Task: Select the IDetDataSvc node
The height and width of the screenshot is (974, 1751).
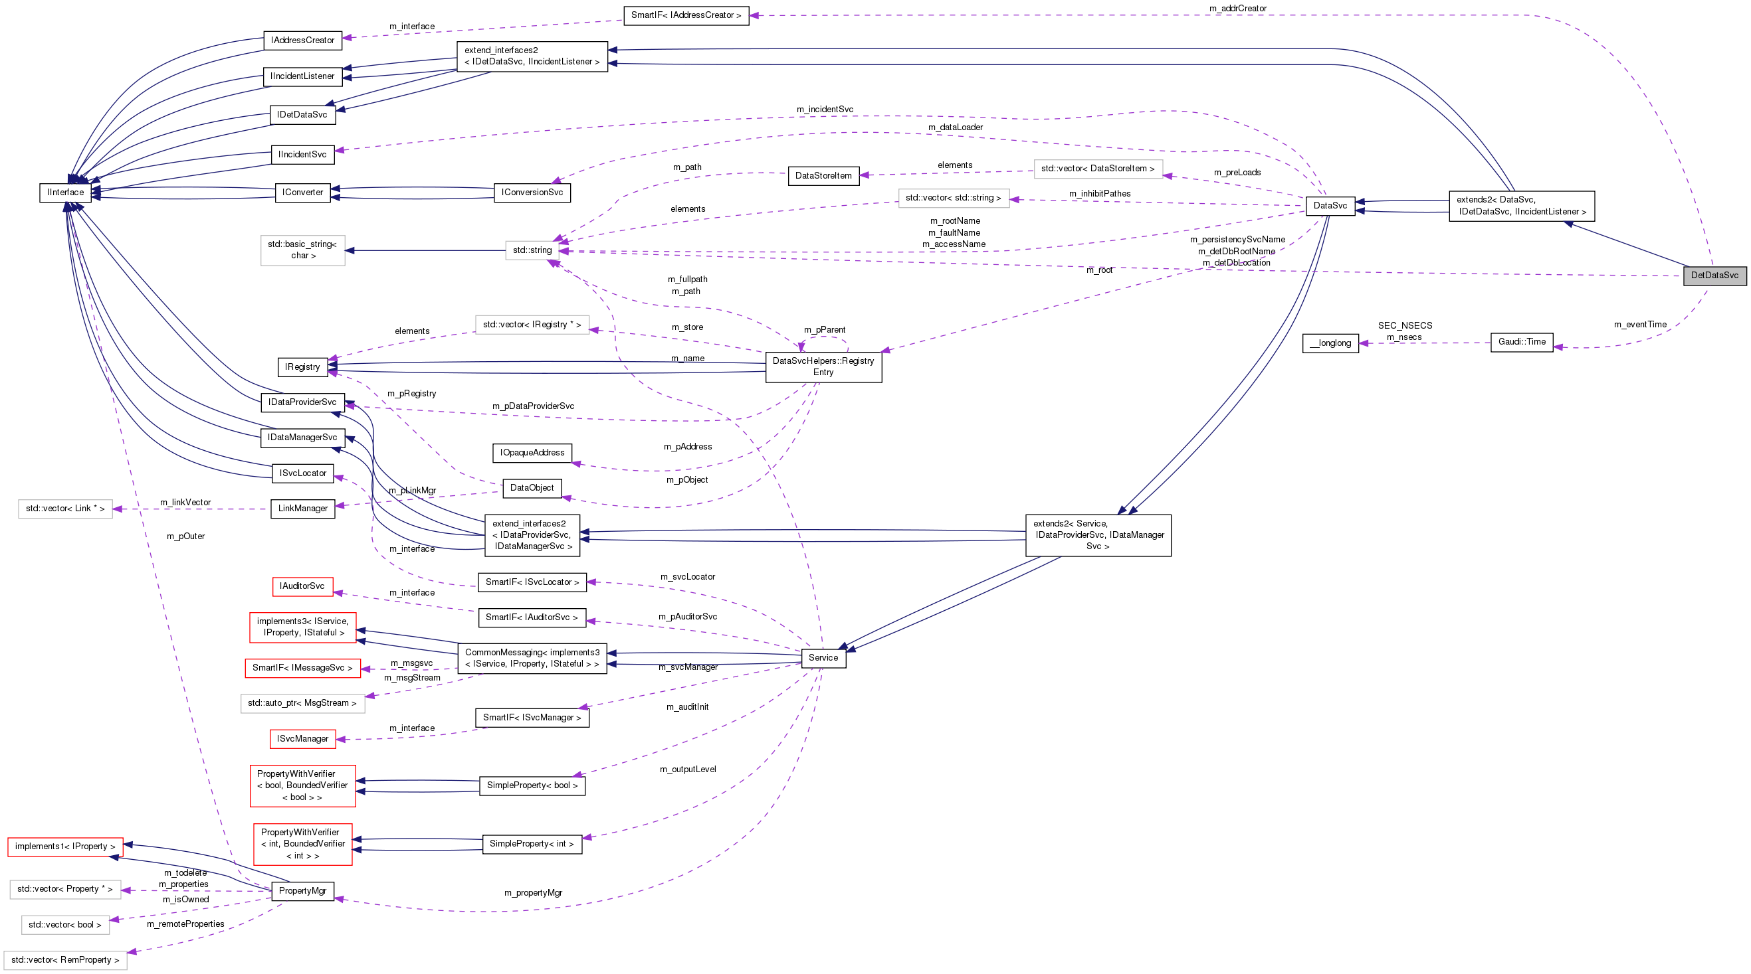Action: (x=304, y=115)
